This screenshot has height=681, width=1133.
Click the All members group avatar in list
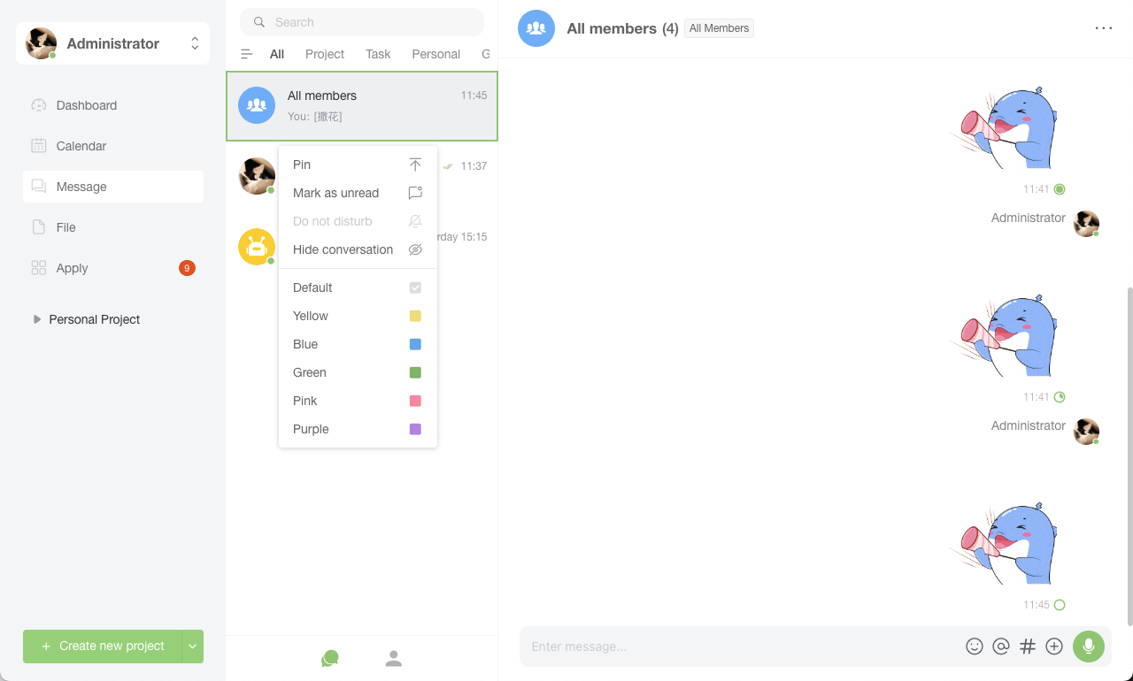tap(257, 105)
